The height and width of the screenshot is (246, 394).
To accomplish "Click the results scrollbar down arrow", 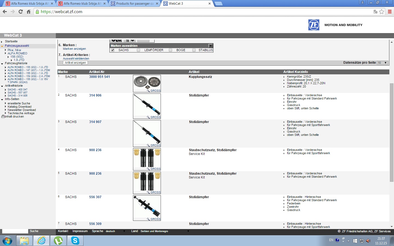I will 392,227.
